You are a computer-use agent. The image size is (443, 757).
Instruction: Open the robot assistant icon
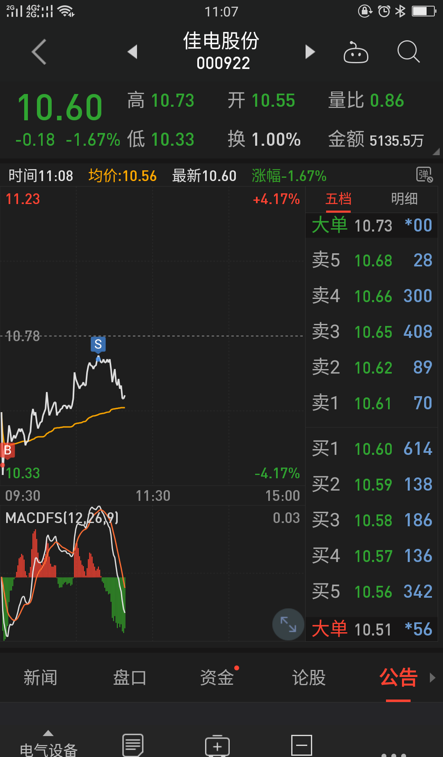coord(356,52)
